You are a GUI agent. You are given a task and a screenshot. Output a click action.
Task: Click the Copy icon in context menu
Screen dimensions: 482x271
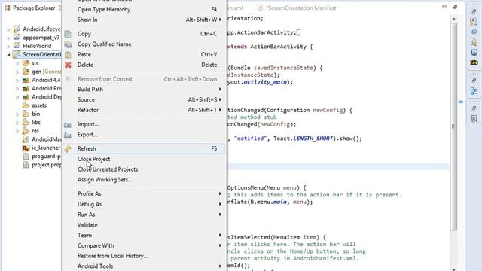(68, 34)
